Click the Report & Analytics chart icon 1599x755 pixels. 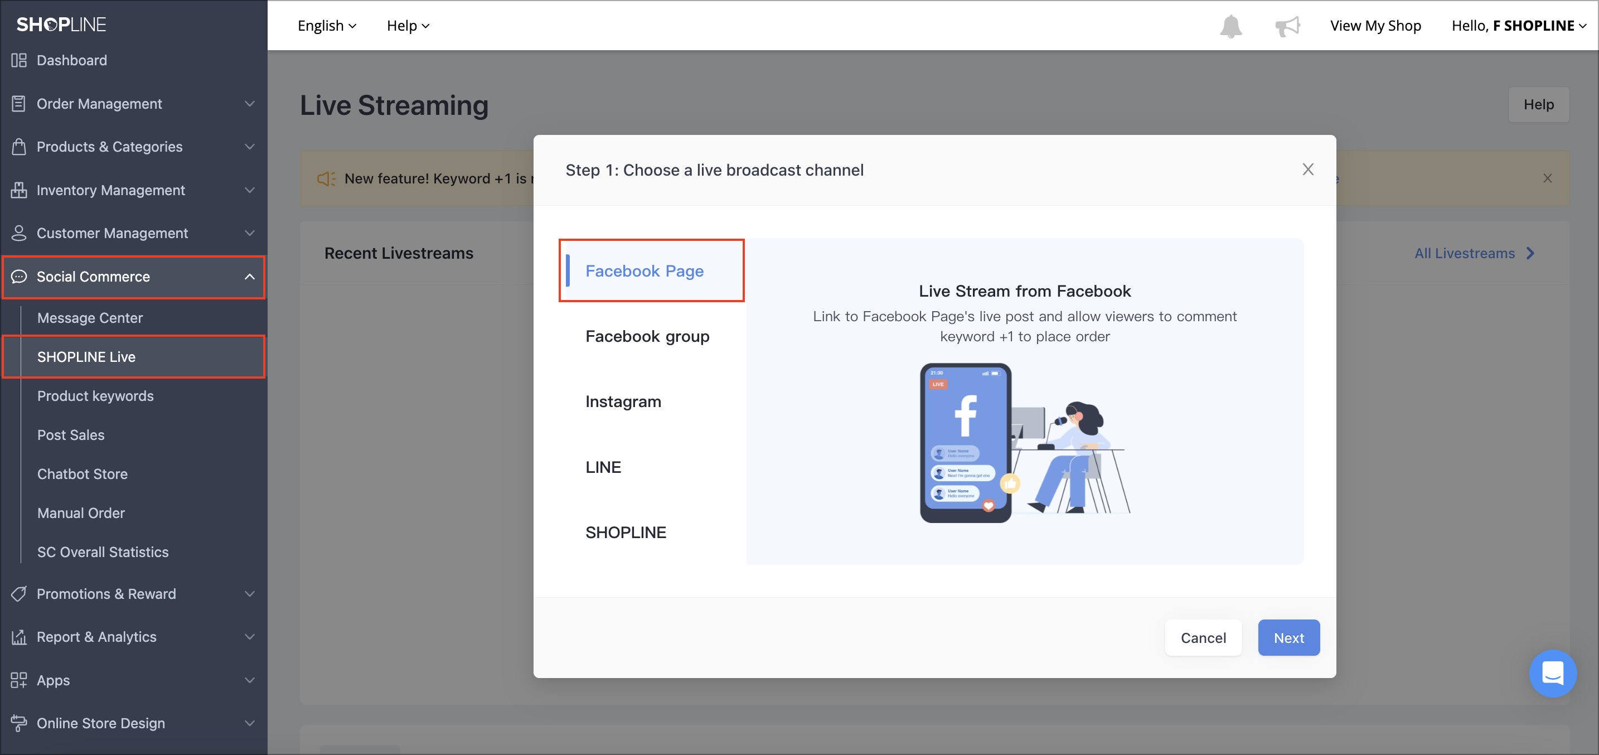click(x=20, y=637)
